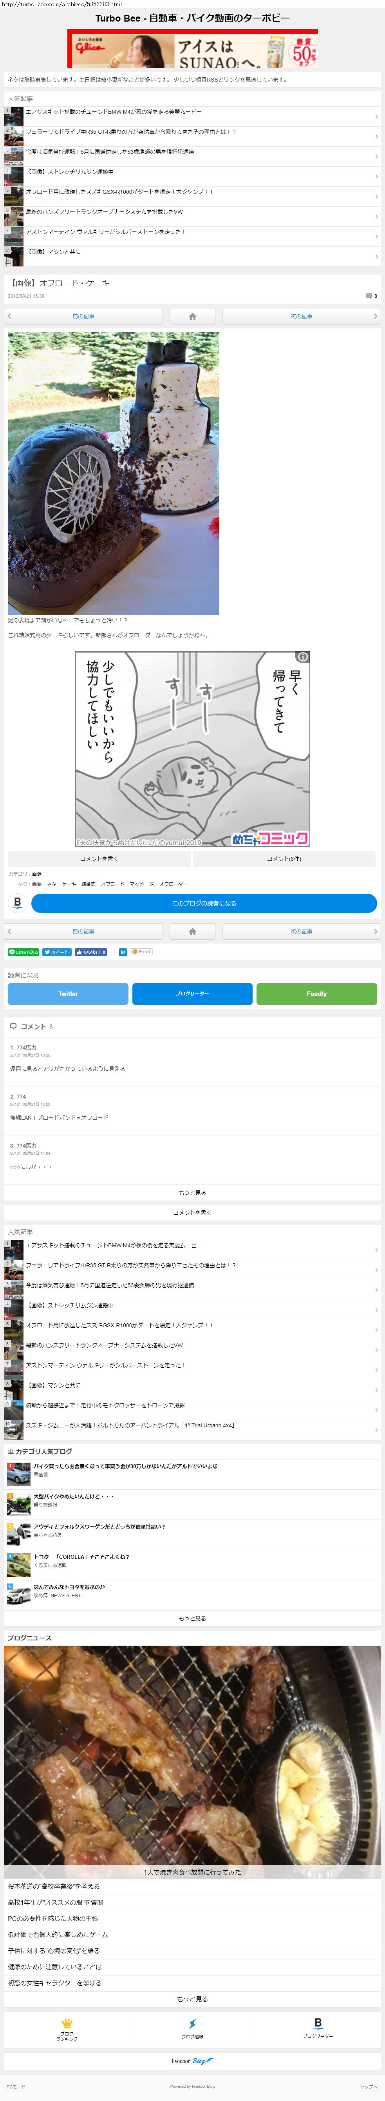Click このブログの読者になる blue button

(x=204, y=903)
